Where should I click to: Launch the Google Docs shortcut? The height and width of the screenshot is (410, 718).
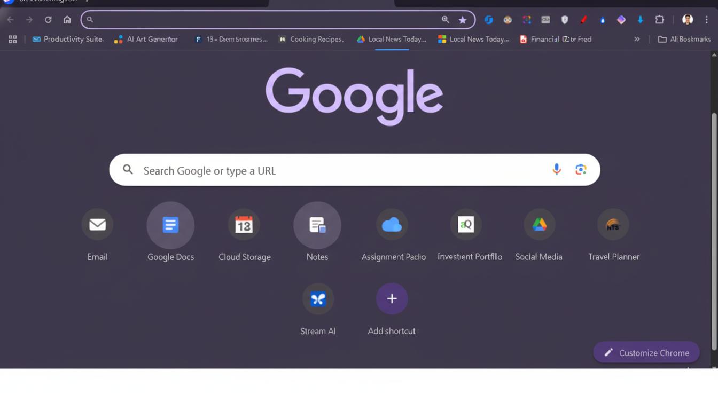(170, 225)
